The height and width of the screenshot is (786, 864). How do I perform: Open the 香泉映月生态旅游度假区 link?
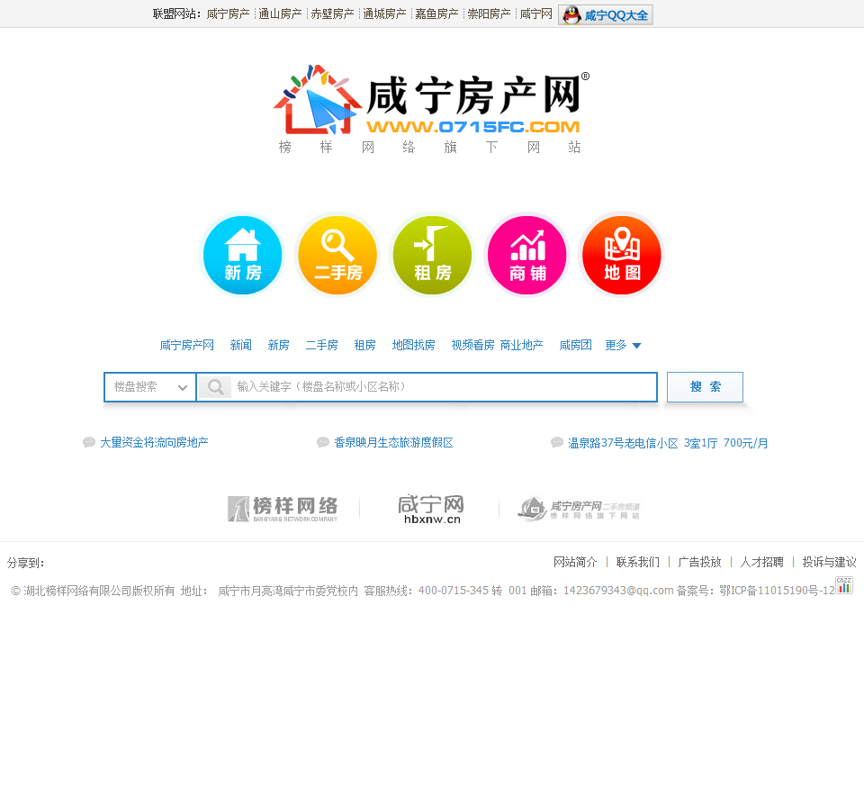(393, 442)
